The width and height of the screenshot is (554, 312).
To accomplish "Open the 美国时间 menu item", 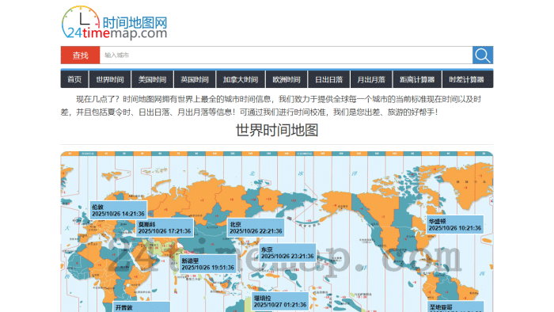I will pos(152,79).
